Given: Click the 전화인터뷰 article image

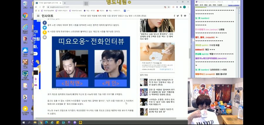Looking at the screenshot, I should coord(91,62).
